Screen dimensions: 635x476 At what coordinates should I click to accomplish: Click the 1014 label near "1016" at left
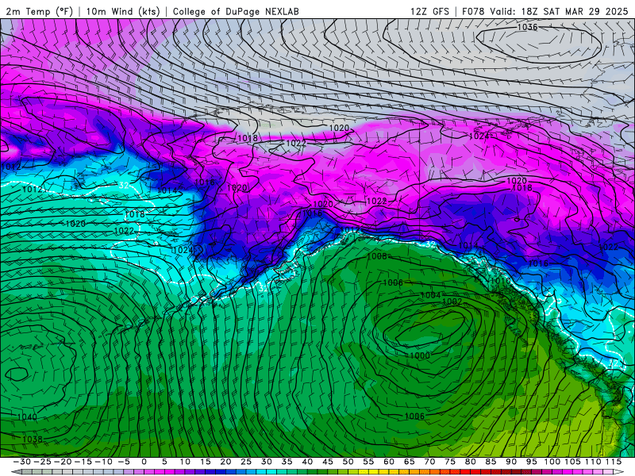coord(167,190)
